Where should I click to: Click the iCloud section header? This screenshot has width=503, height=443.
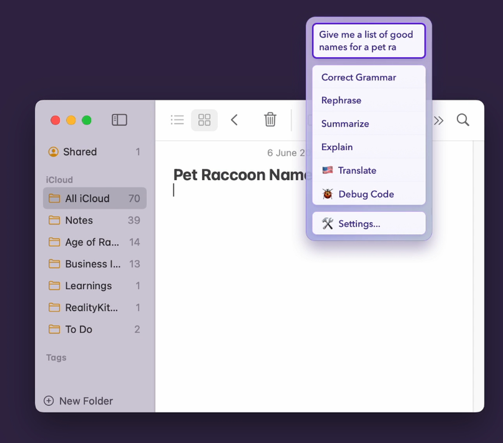pyautogui.click(x=59, y=180)
